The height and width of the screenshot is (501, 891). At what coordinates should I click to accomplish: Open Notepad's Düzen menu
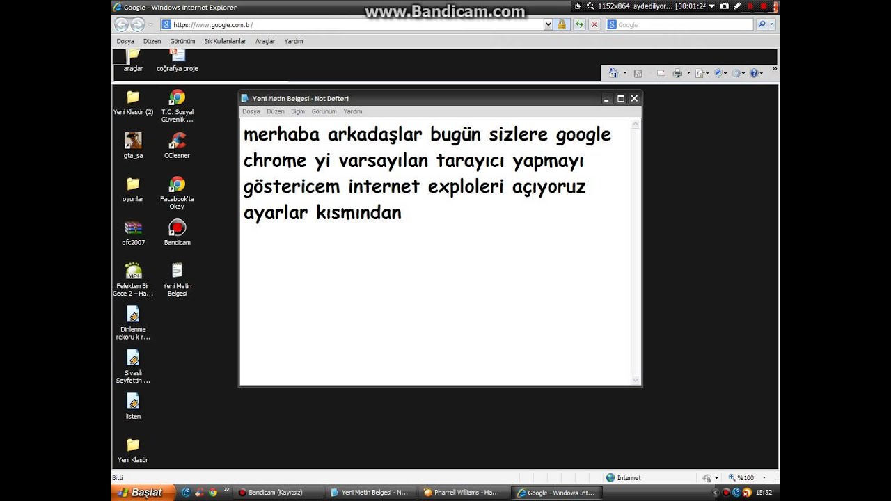[276, 111]
